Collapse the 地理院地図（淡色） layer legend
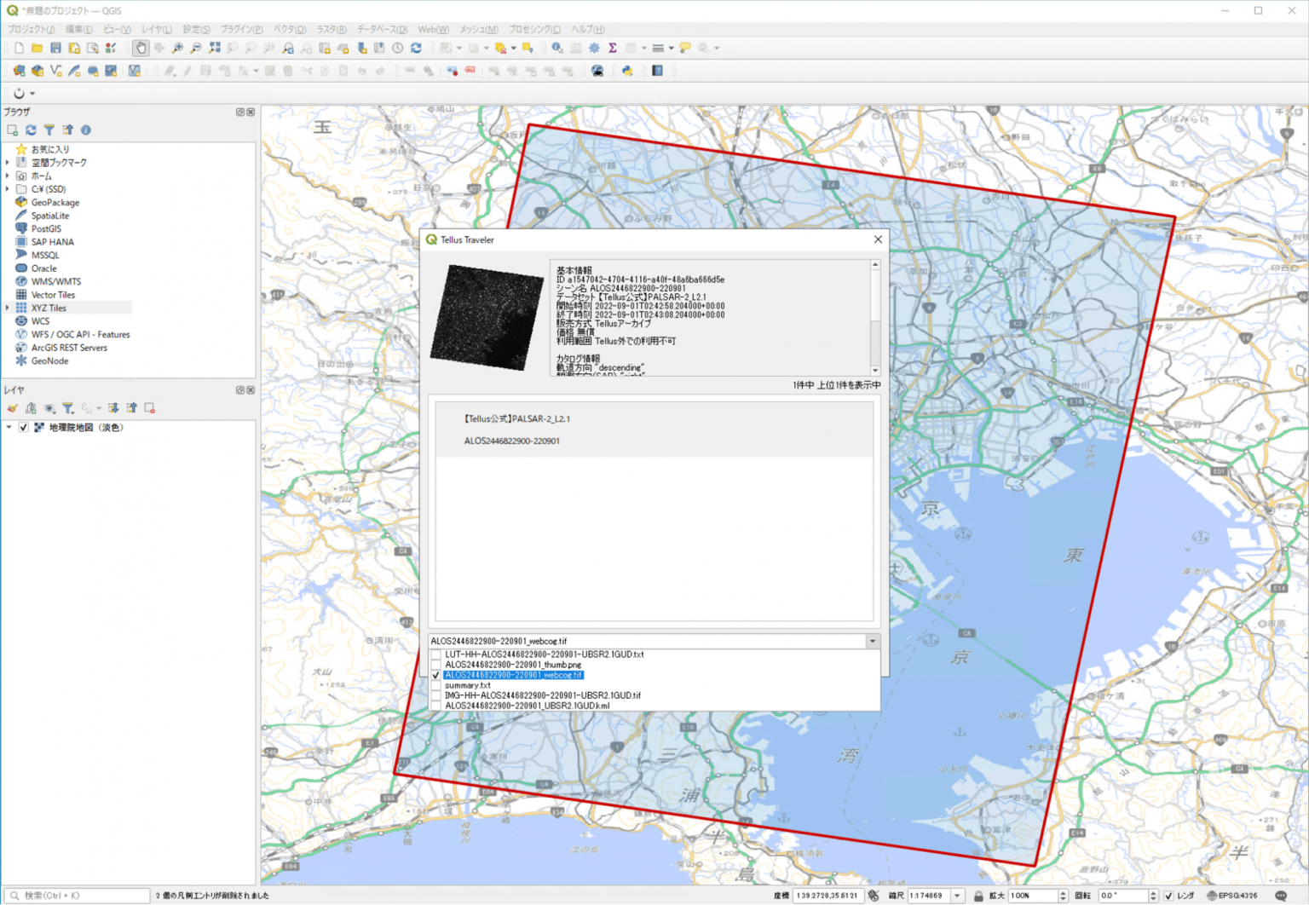1309x905 pixels. [x=9, y=428]
